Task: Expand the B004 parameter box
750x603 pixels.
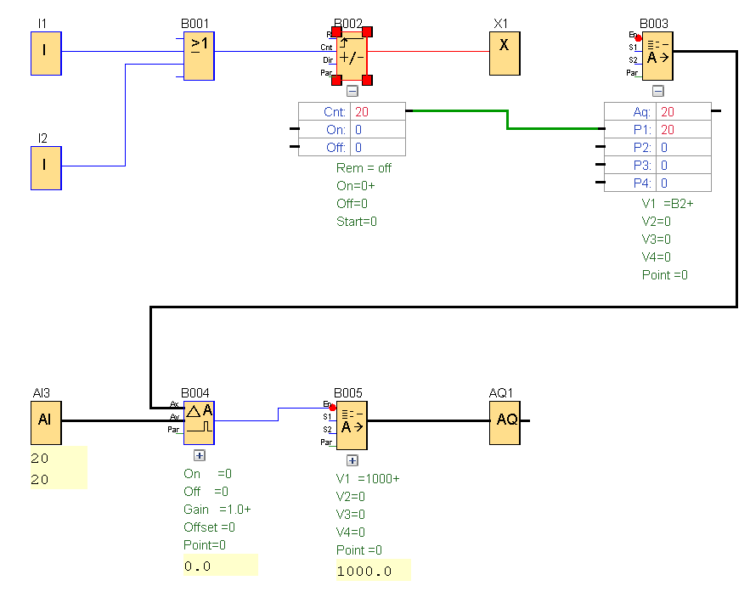Action: point(200,455)
